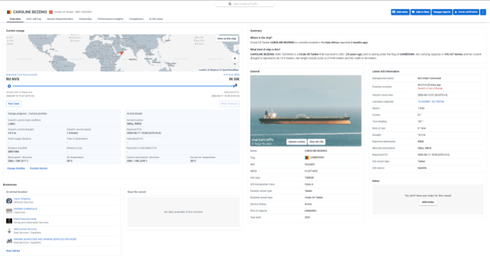Screen dimensions: 490x262
Task: Click the Add notes speech-bubble icon
Action: pos(394,12)
